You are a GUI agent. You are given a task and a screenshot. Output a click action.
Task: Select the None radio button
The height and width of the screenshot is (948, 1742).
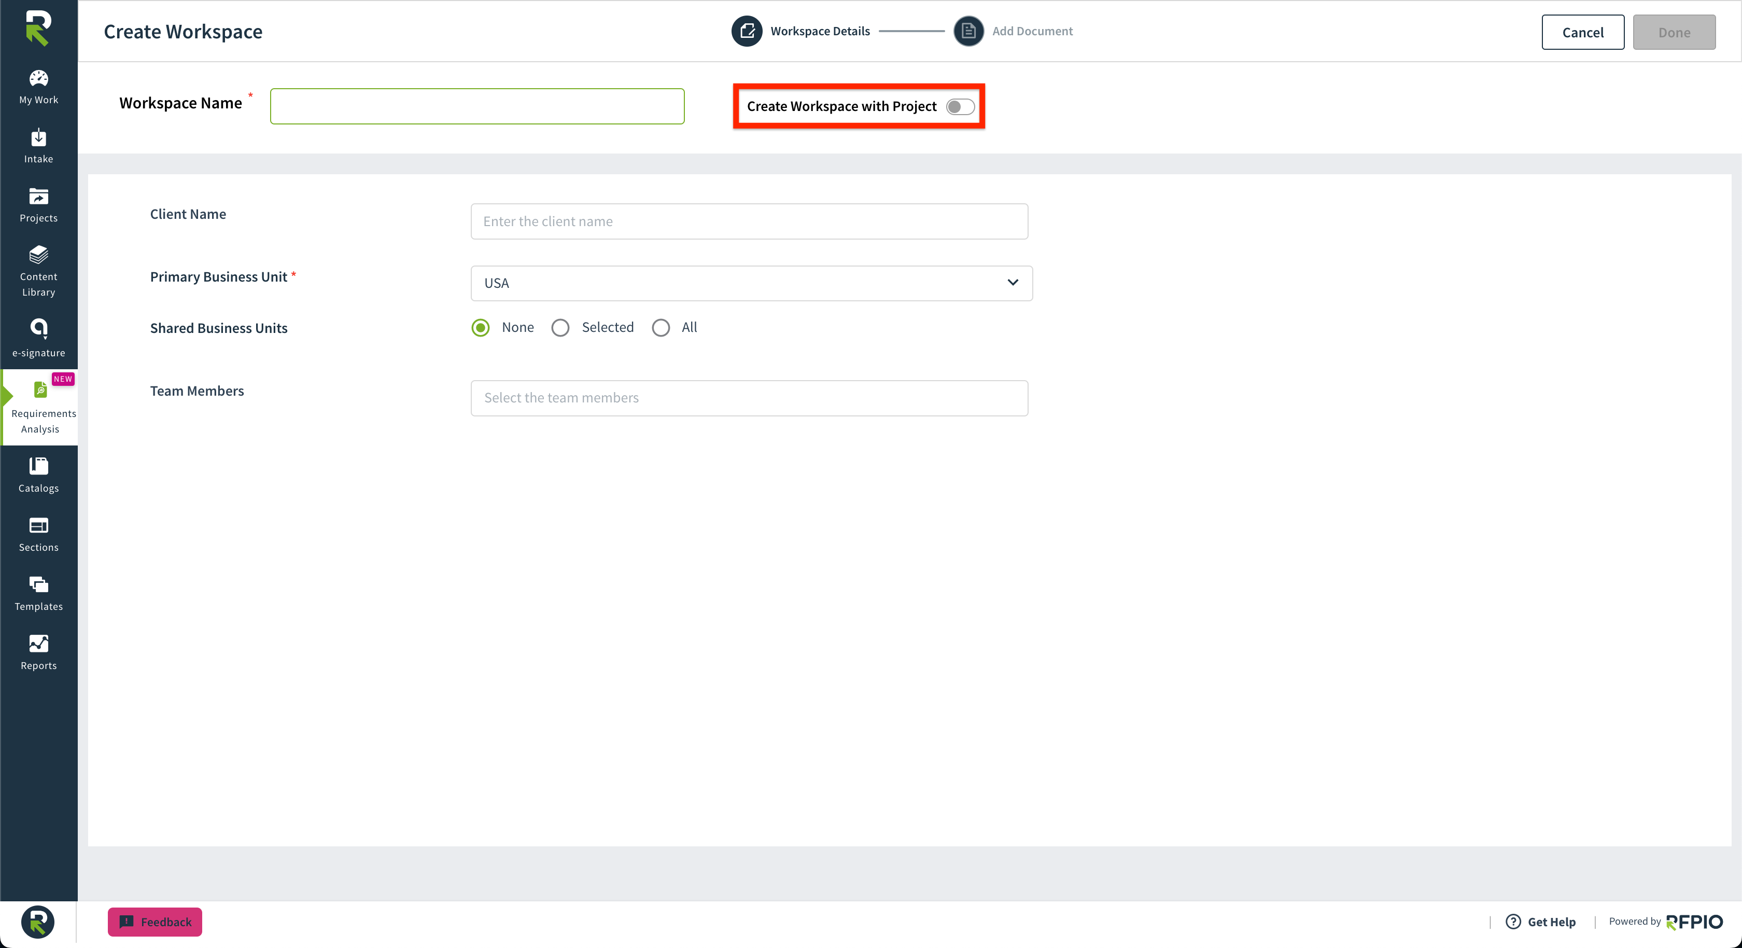click(481, 328)
